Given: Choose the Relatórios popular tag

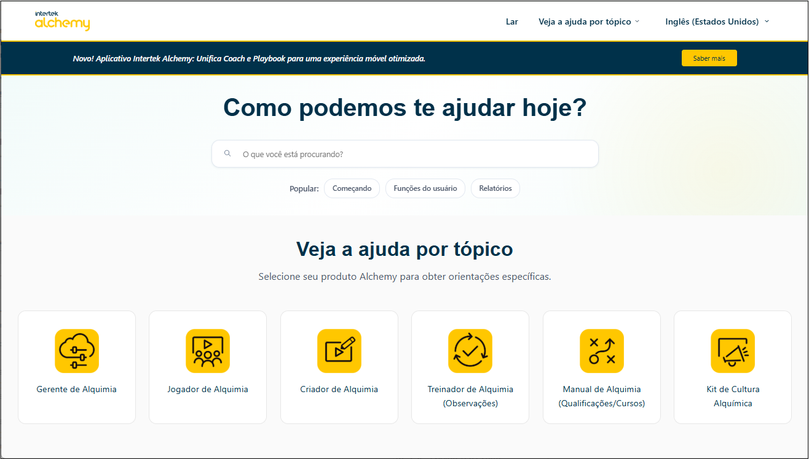Looking at the screenshot, I should click(x=495, y=188).
